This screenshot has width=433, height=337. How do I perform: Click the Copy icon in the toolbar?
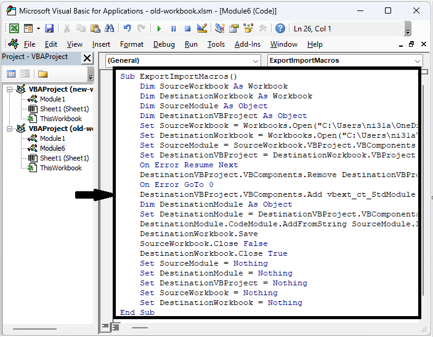pos(81,28)
